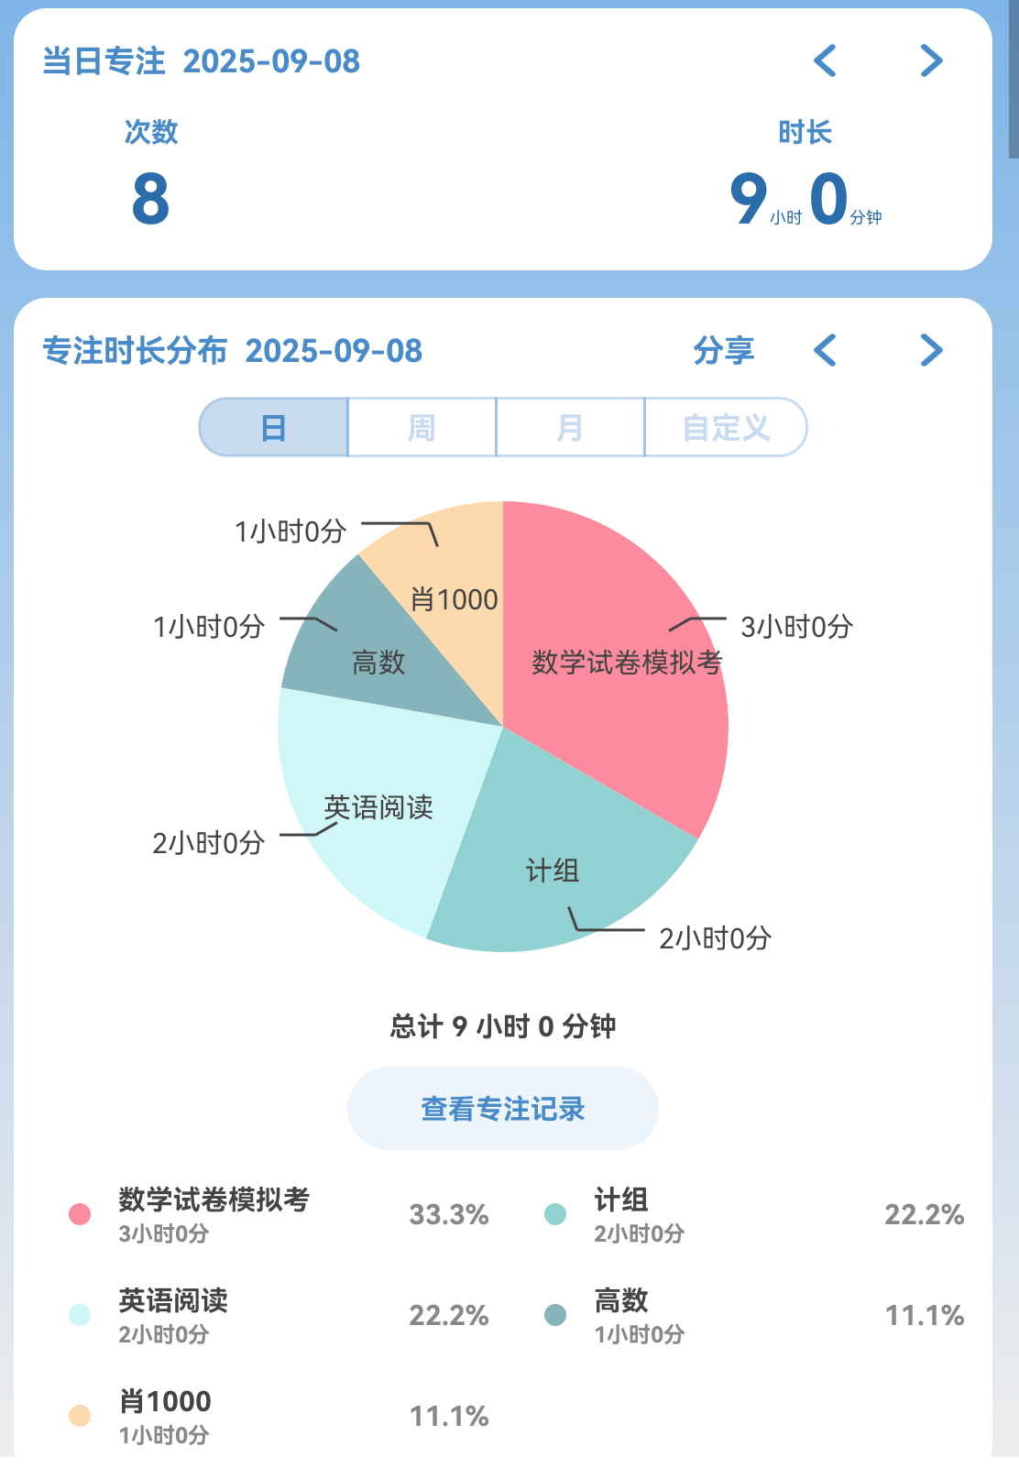Toggle the 计组 legend color dot
Screen dimensions: 1019x1479
(x=555, y=1214)
